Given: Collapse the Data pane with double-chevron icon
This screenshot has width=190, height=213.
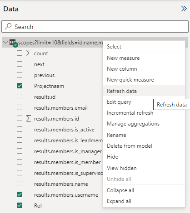Looking at the screenshot, I should pos(184,9).
